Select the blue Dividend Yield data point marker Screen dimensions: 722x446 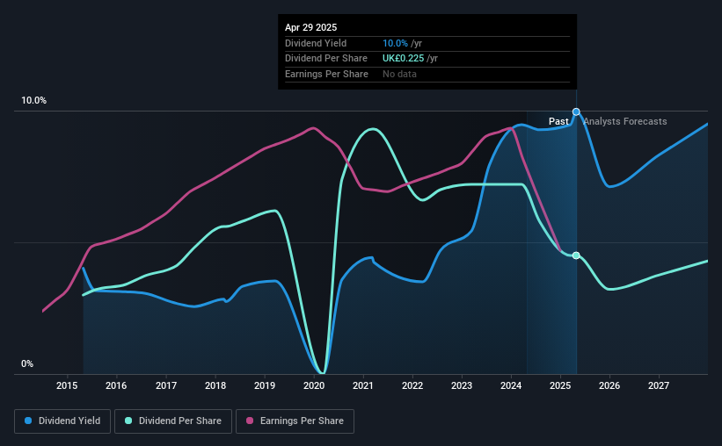click(576, 111)
